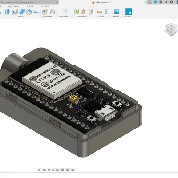Choose the Combine tool icon
Image resolution: width=178 pixels, height=178 pixels.
point(22,12)
